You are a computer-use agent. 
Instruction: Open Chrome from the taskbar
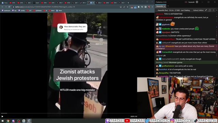tap(8, 121)
